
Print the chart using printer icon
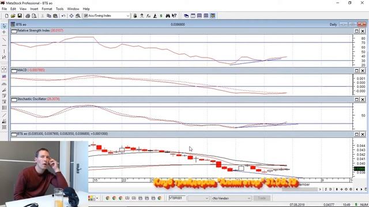28,16
